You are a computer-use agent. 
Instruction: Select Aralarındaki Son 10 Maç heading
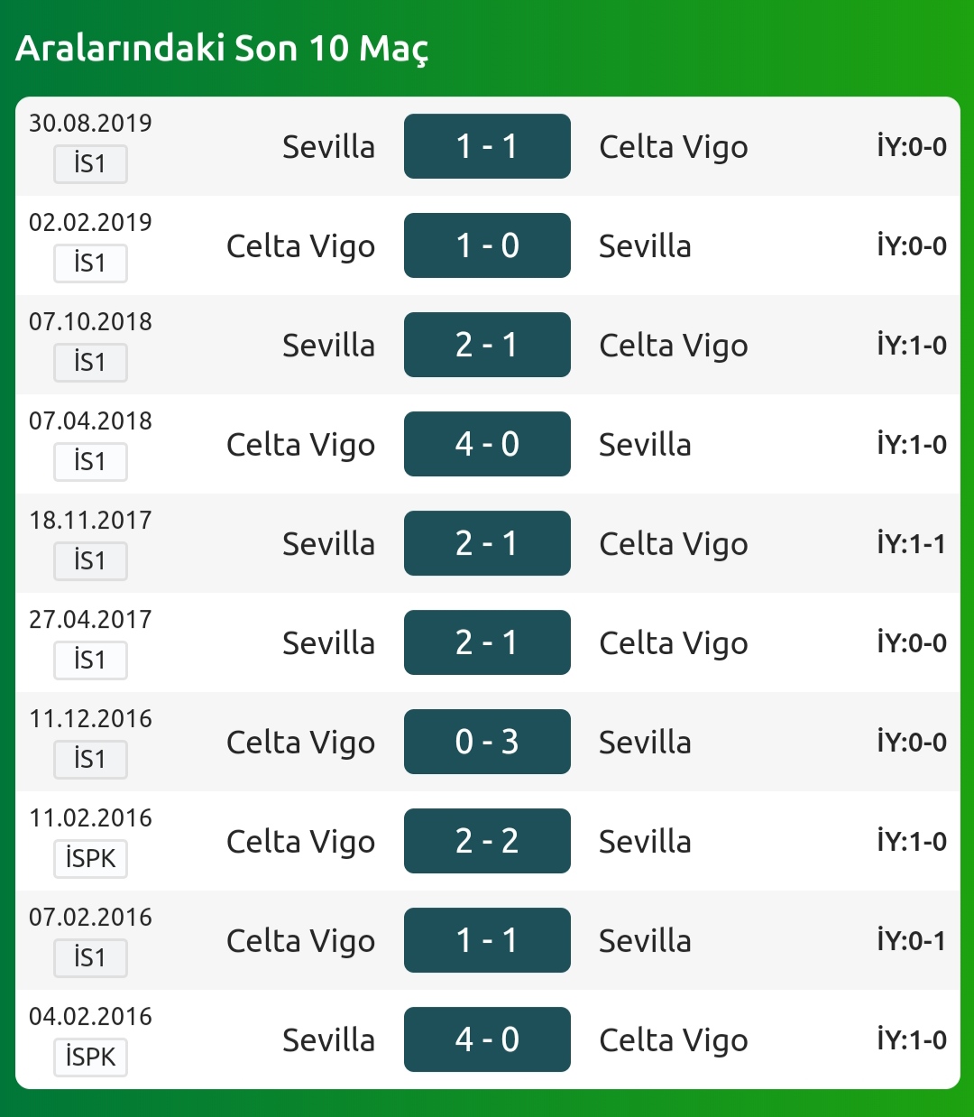tap(222, 49)
